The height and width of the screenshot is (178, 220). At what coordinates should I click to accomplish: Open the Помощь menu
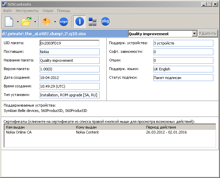tap(64, 11)
